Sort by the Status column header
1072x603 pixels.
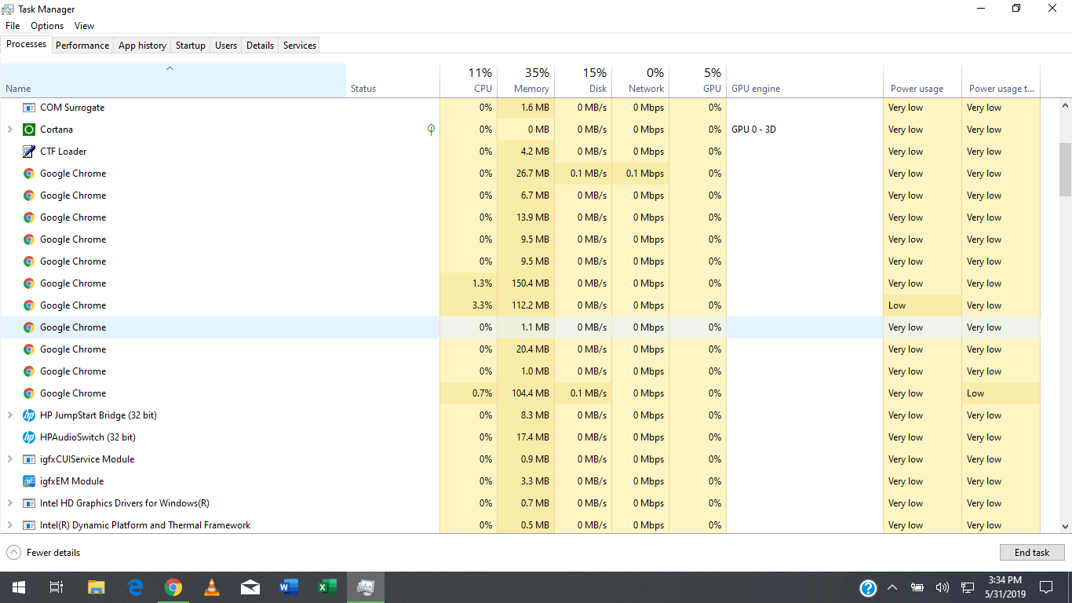pos(392,81)
